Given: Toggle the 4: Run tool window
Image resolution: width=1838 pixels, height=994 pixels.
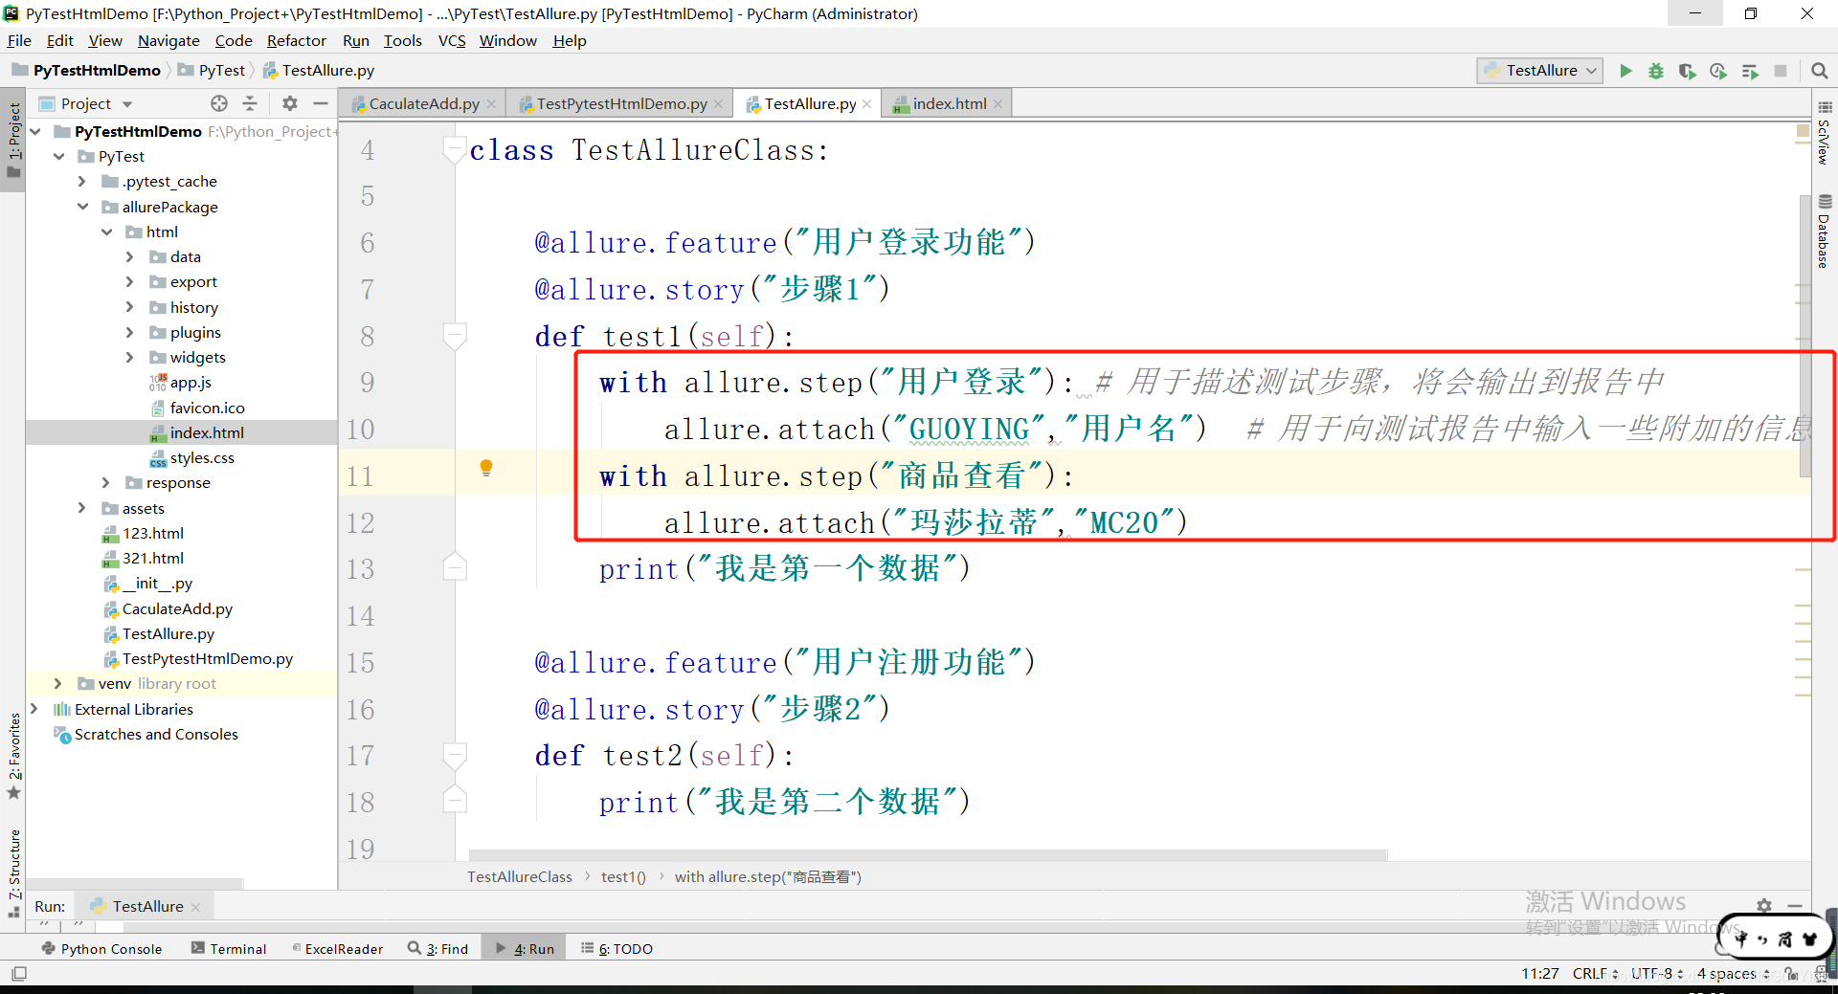Looking at the screenshot, I should click(x=525, y=948).
